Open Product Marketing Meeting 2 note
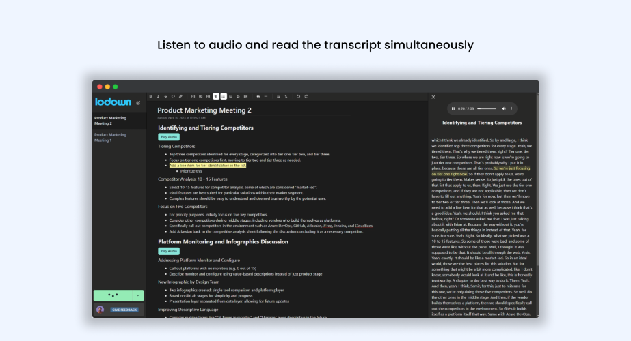Screen dimensions: 631x341 tap(119, 121)
